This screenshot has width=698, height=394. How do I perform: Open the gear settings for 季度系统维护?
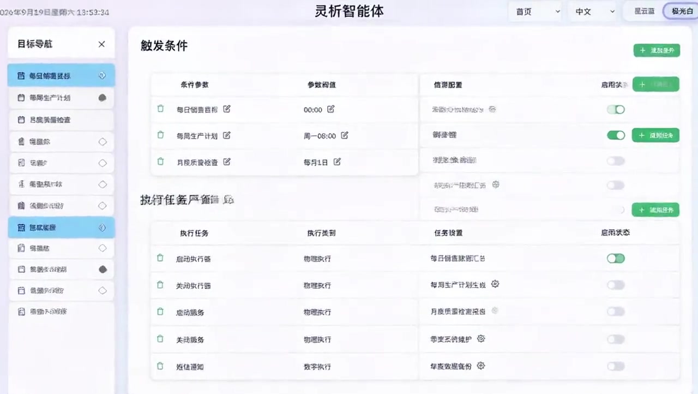click(x=481, y=338)
